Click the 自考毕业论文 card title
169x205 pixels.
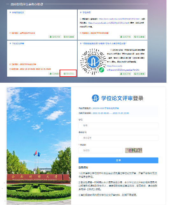[18, 12]
